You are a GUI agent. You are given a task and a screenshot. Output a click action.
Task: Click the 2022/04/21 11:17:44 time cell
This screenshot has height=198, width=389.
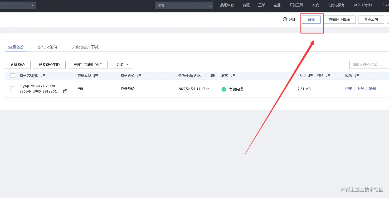coord(196,89)
